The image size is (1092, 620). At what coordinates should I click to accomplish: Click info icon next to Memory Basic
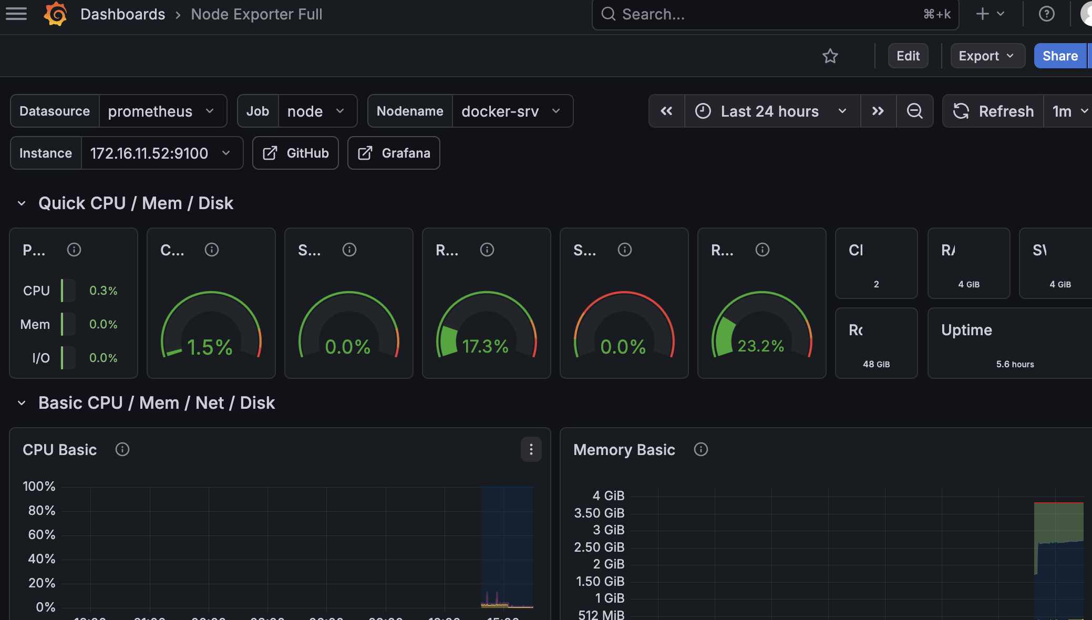(x=700, y=449)
